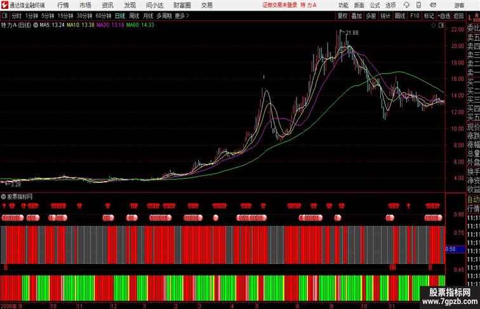Open the customer service headset icon
The height and width of the screenshot is (309, 480).
click(x=406, y=5)
